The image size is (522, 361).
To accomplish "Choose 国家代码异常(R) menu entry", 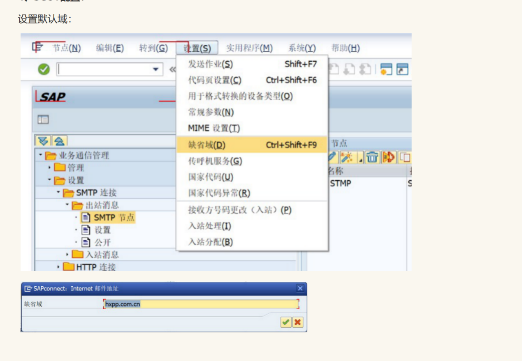I will click(252, 193).
